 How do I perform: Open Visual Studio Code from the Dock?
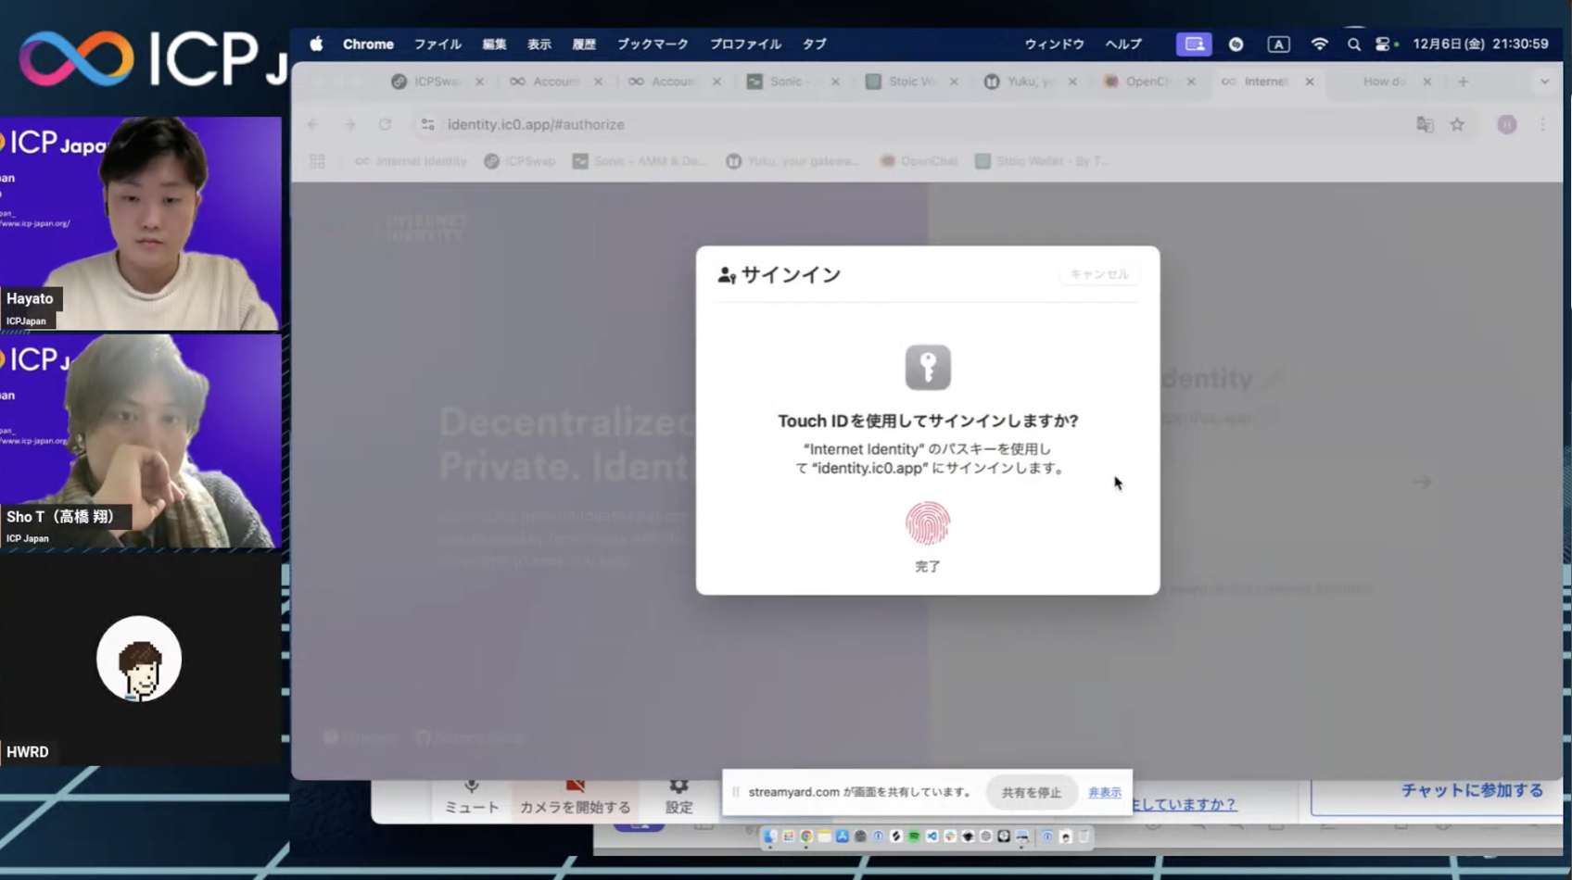[x=932, y=836]
